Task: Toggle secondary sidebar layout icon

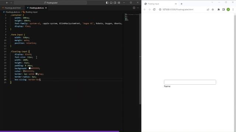Action: (115, 3)
